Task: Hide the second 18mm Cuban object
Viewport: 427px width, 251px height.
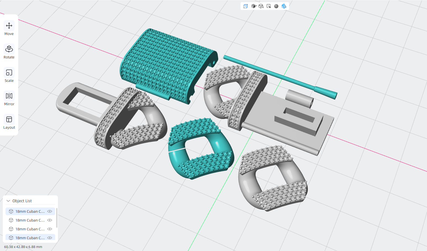Action: pyautogui.click(x=50, y=220)
